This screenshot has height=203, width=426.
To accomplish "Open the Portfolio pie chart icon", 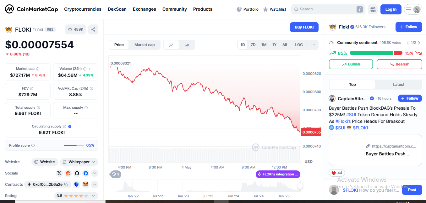I will (x=239, y=9).
